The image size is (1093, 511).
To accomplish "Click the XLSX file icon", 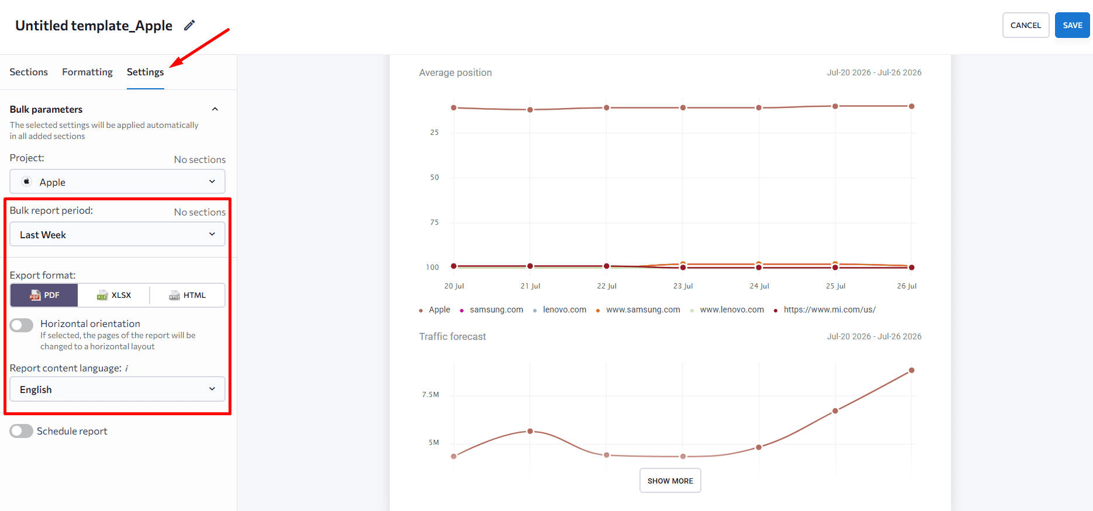I will 102,296.
